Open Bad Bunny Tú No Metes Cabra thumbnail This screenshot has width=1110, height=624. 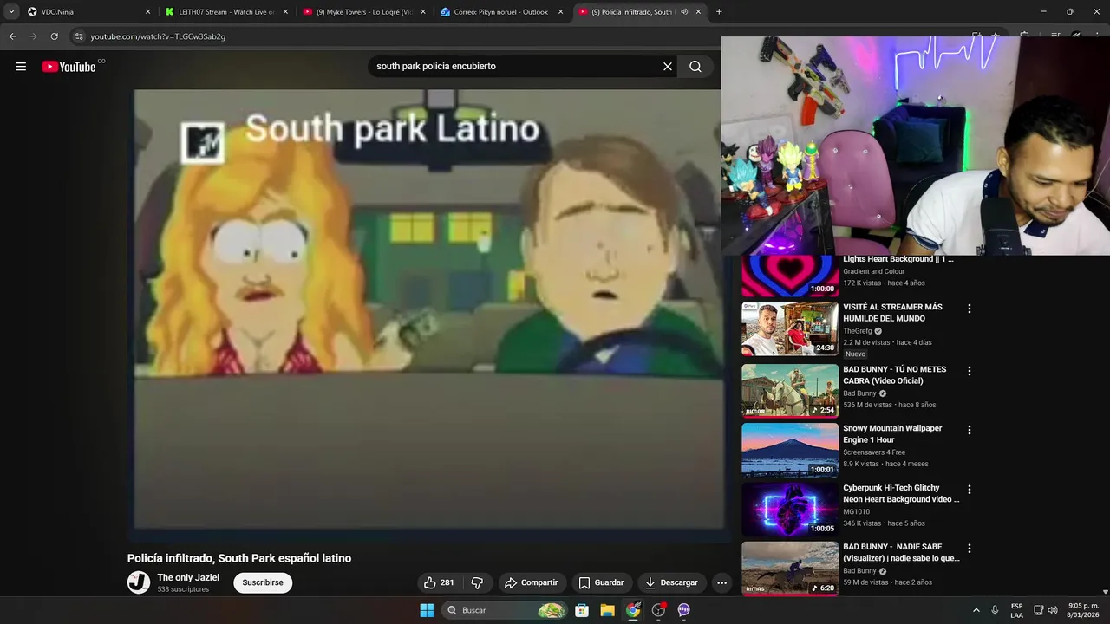[x=790, y=390]
